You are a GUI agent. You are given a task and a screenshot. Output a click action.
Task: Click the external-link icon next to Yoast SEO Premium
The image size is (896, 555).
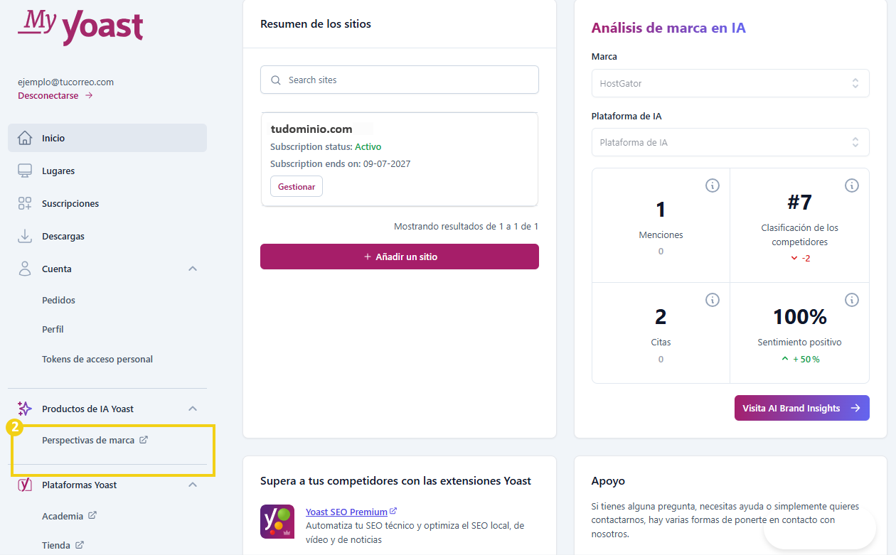click(394, 511)
